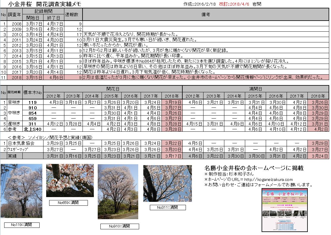Click the 北上S40 specimen tree cell
This screenshot has height=235, width=331.
pyautogui.click(x=33, y=129)
